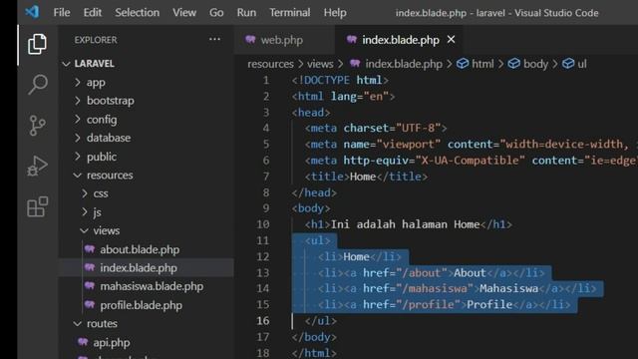Image resolution: width=638 pixels, height=359 pixels.
Task: Open the Edit menu
Action: pyautogui.click(x=93, y=13)
